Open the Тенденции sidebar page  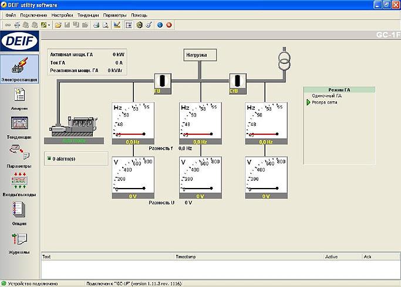[19, 128]
